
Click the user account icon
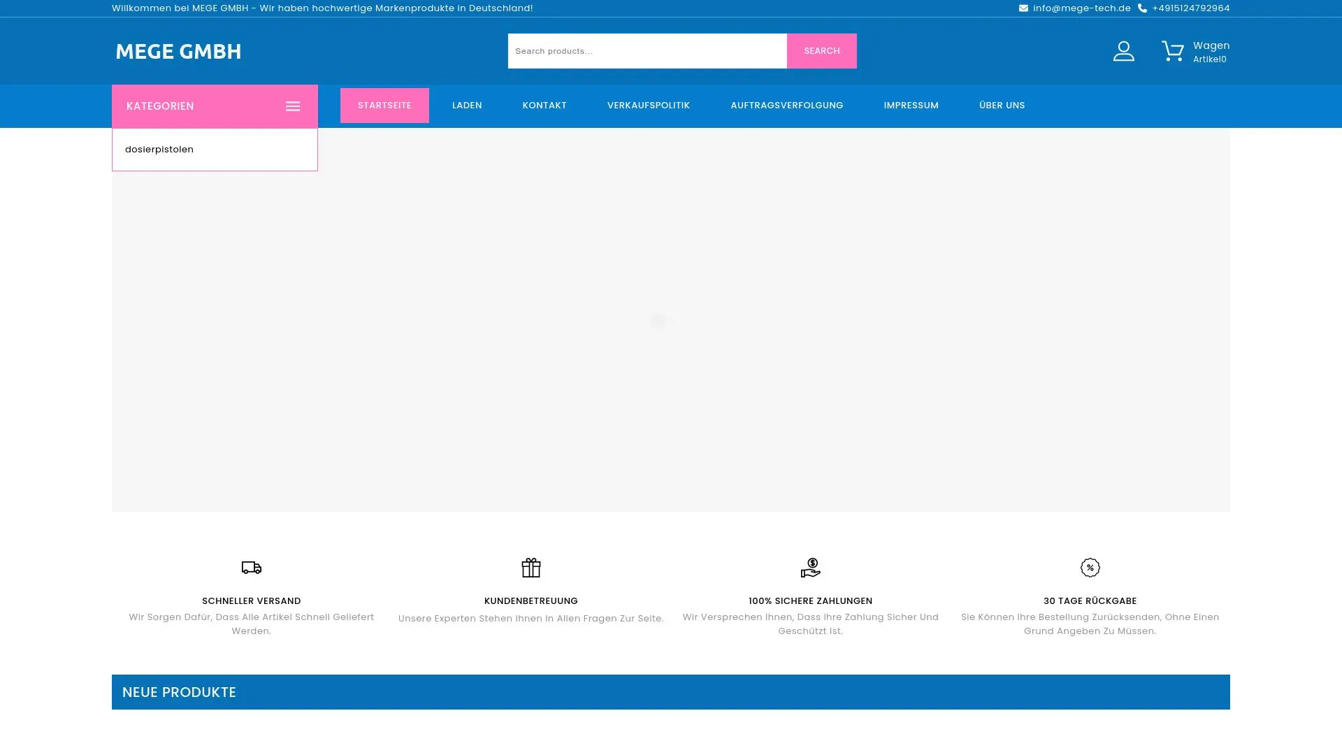(1123, 51)
